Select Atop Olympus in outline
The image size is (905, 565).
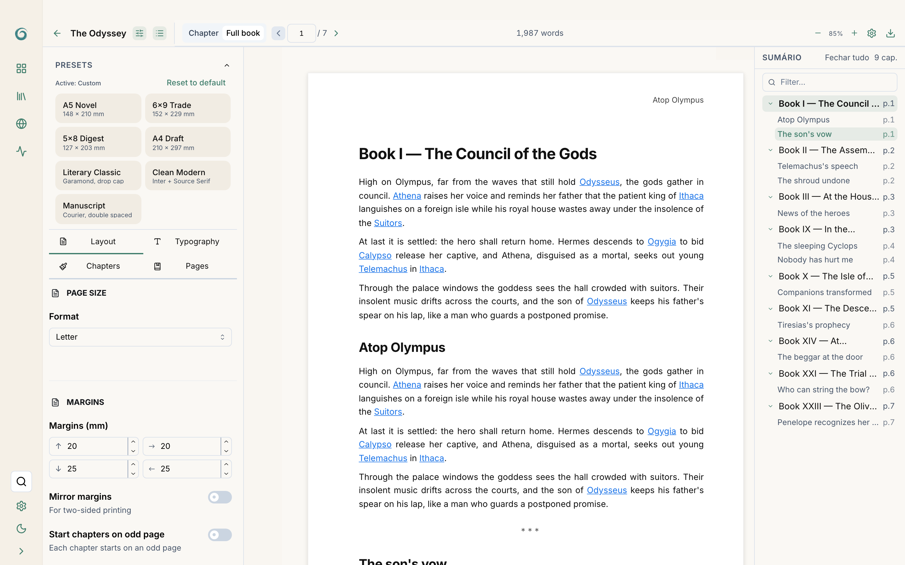pyautogui.click(x=836, y=120)
